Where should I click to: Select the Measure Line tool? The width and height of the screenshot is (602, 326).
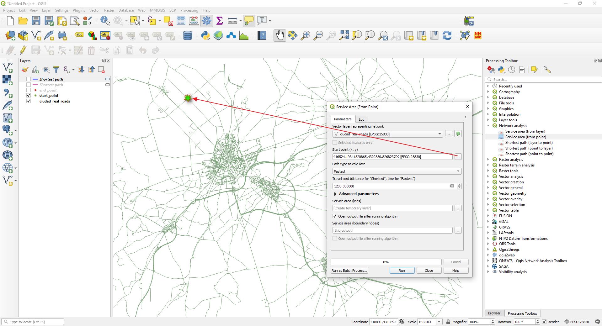pyautogui.click(x=232, y=20)
